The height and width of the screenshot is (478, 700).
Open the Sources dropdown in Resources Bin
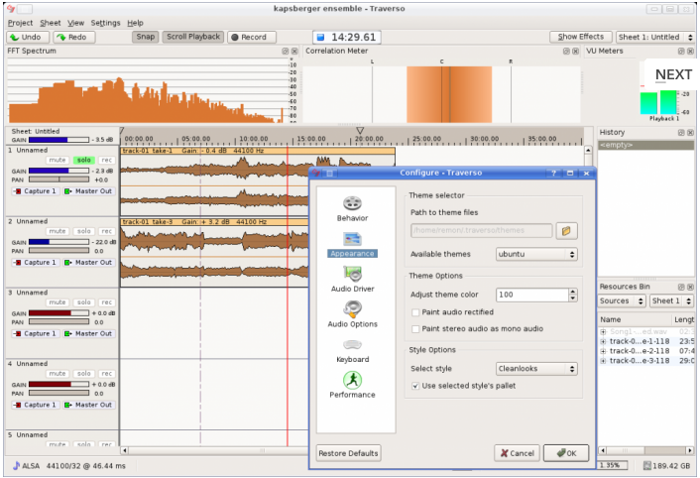pos(622,300)
